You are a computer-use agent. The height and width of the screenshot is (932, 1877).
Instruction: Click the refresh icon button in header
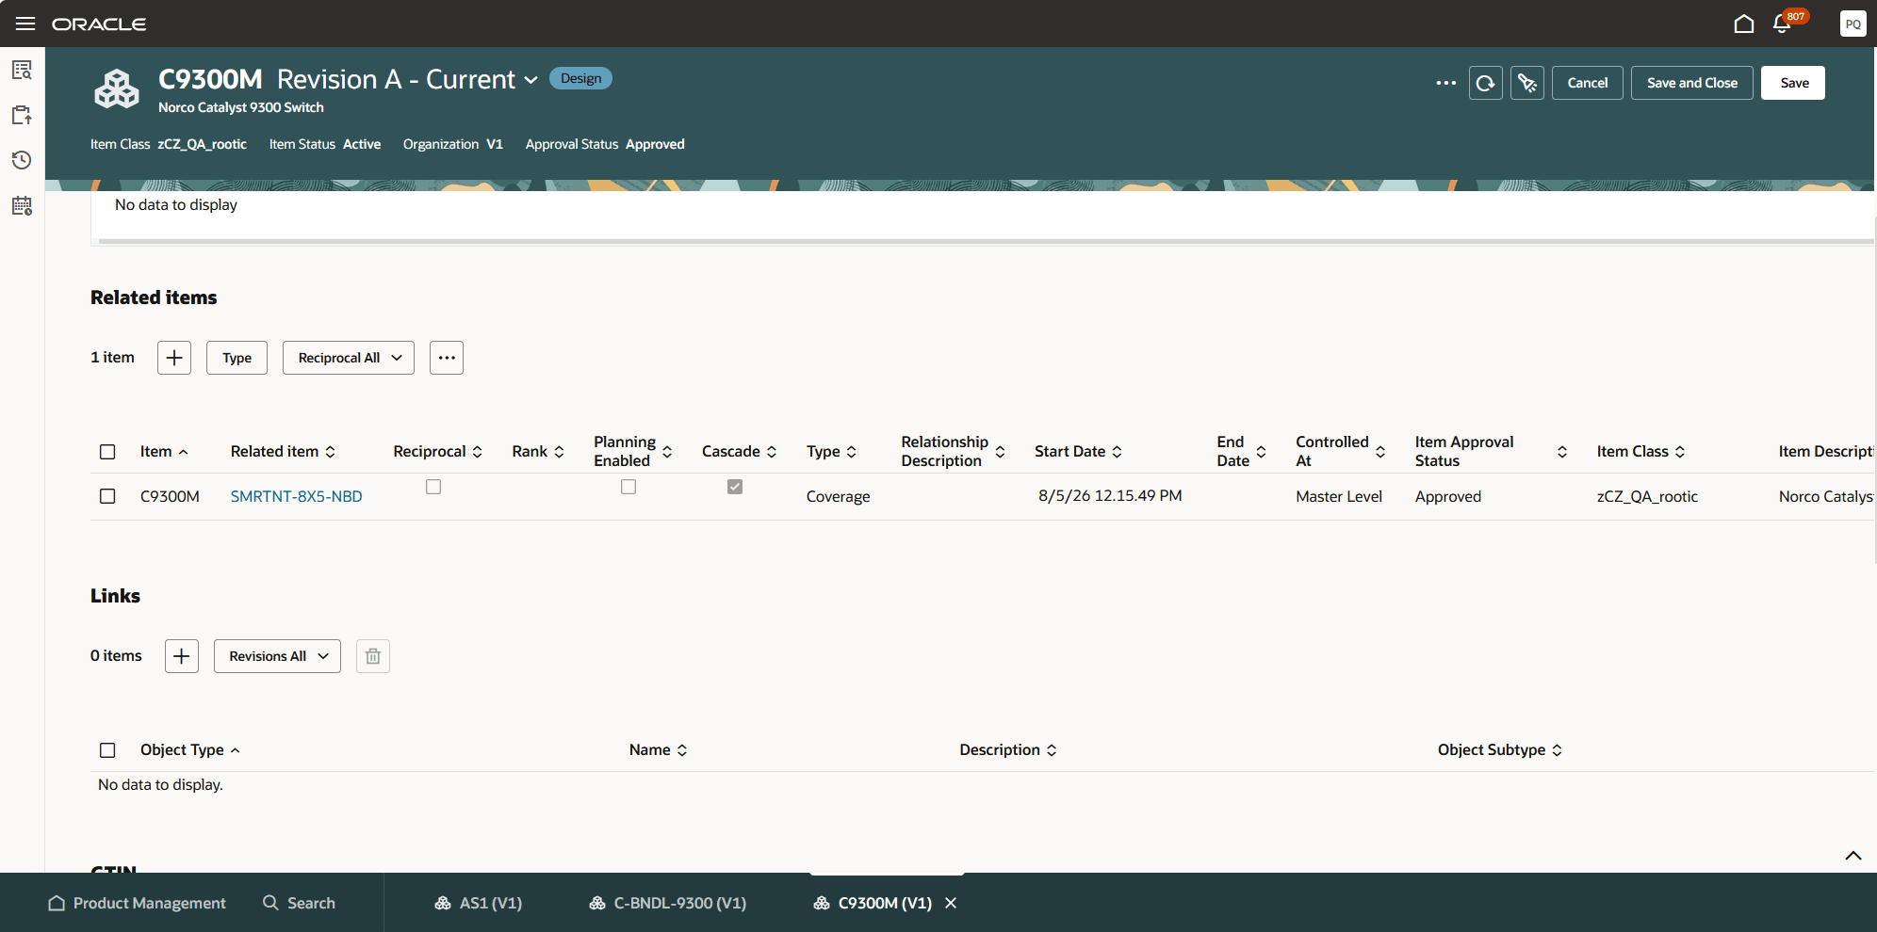(1486, 83)
